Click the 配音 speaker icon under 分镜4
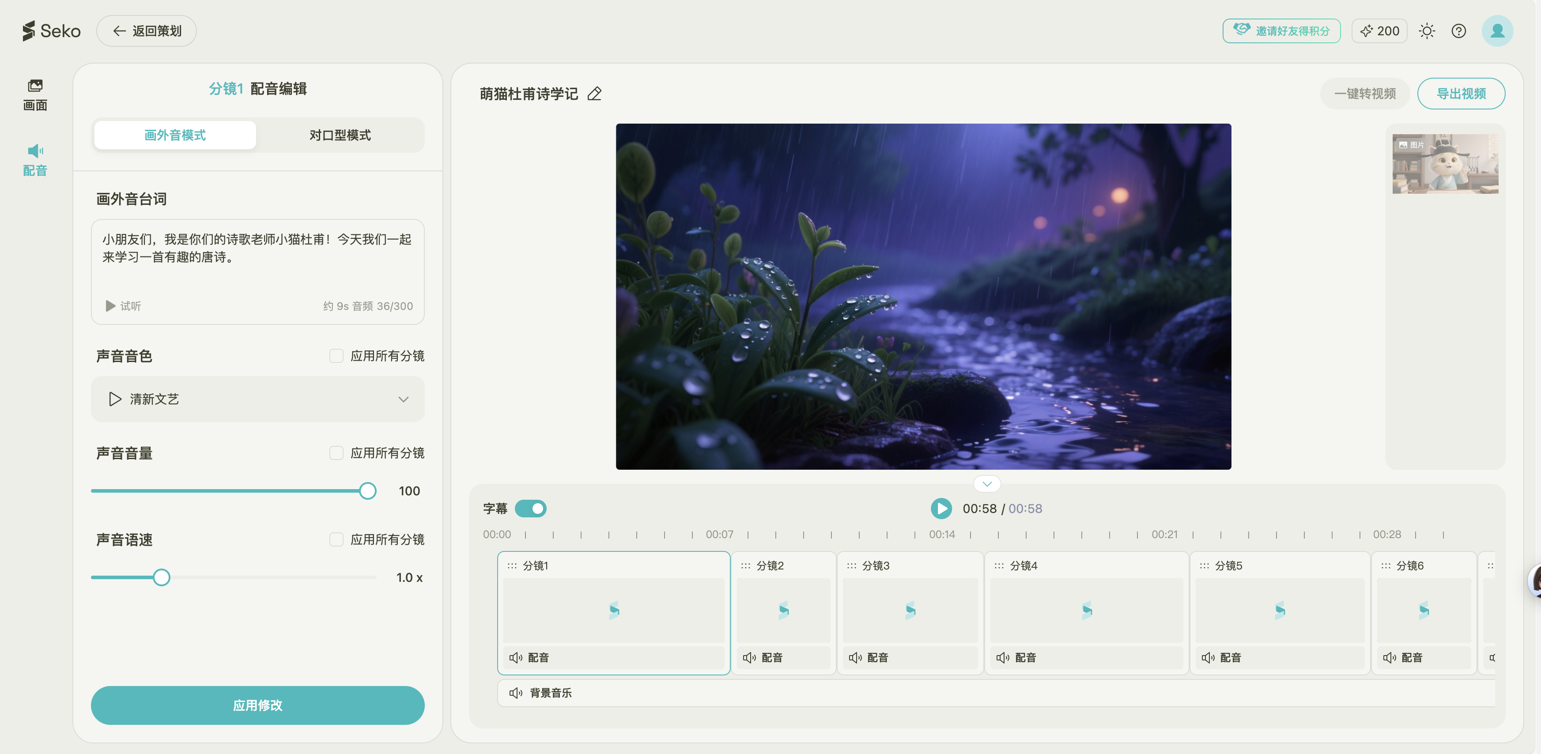The height and width of the screenshot is (754, 1541). 1003,657
